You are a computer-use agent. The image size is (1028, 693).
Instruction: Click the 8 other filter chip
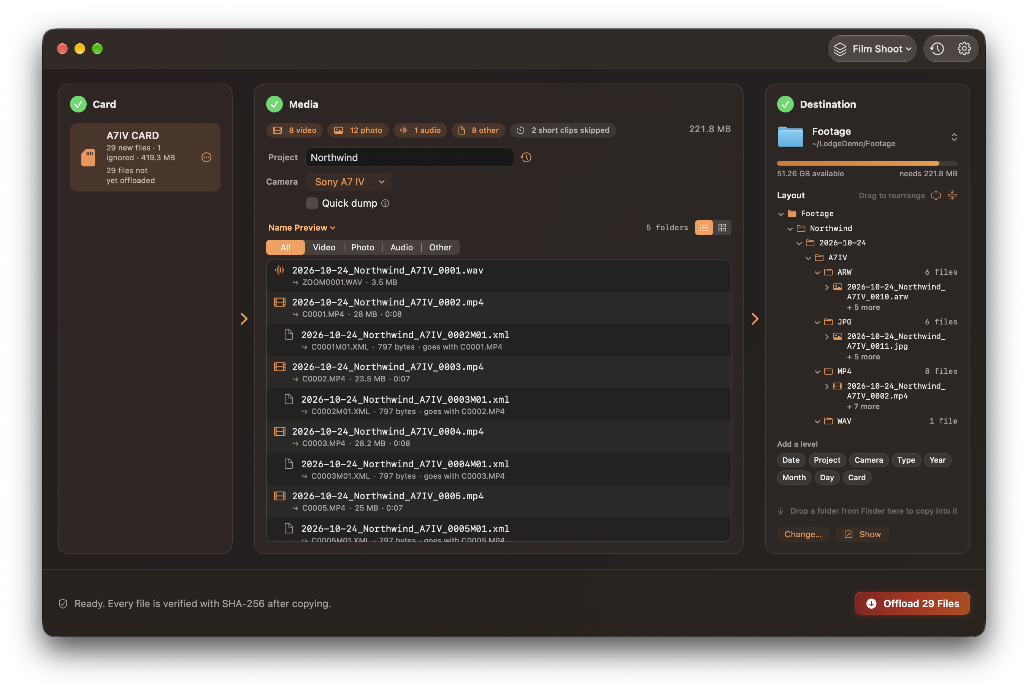tap(478, 130)
